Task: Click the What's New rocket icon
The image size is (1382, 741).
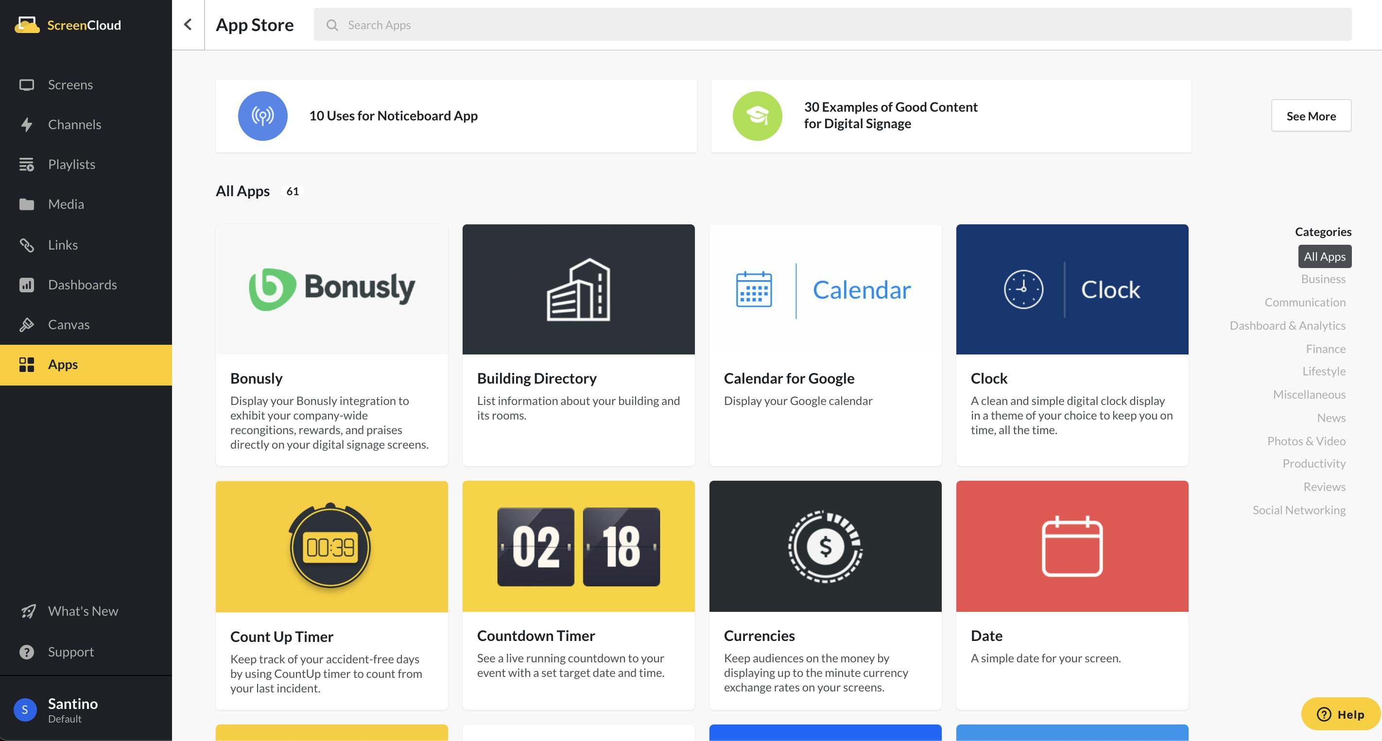Action: click(x=28, y=611)
